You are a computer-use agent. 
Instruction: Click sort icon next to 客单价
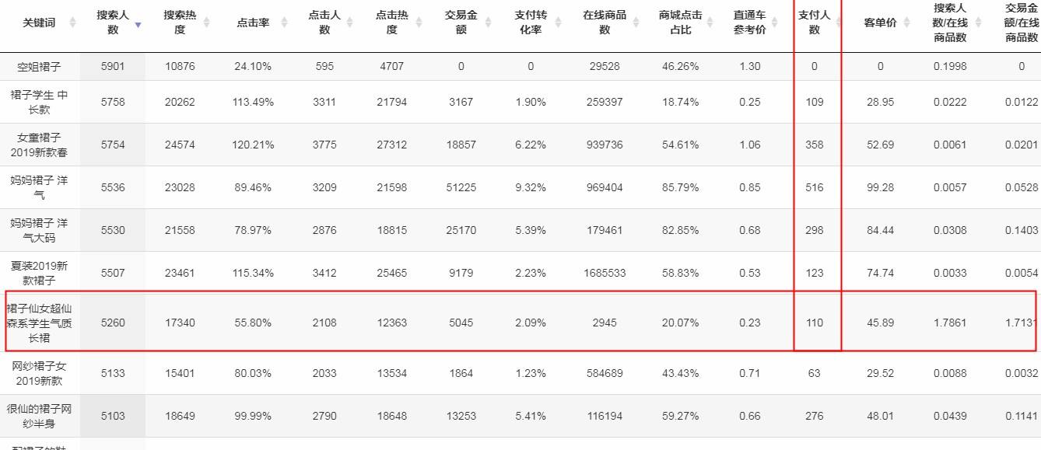point(906,23)
